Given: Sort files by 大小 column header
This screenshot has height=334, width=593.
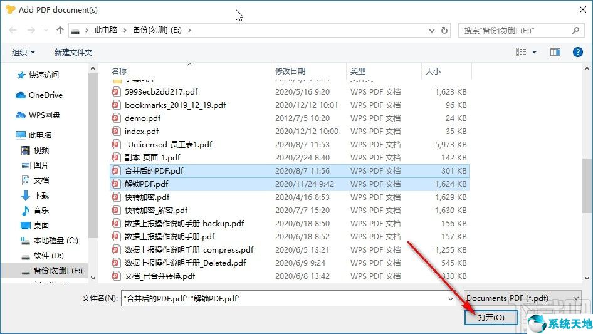Looking at the screenshot, I should pyautogui.click(x=433, y=71).
